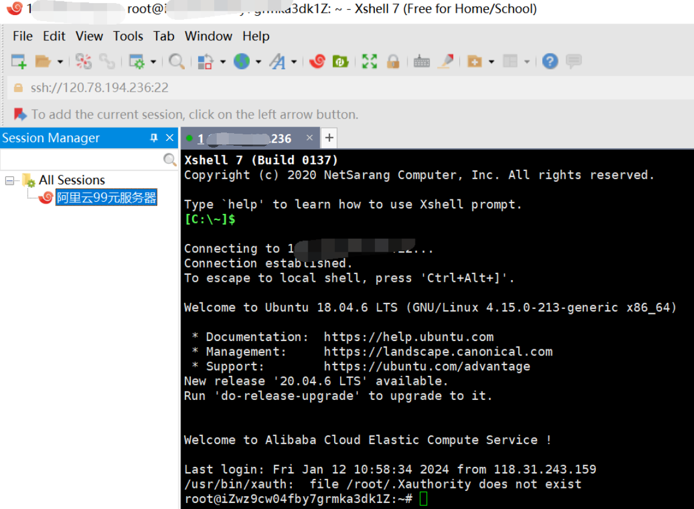
Task: Click the Reconnect chain icon
Action: 107,61
